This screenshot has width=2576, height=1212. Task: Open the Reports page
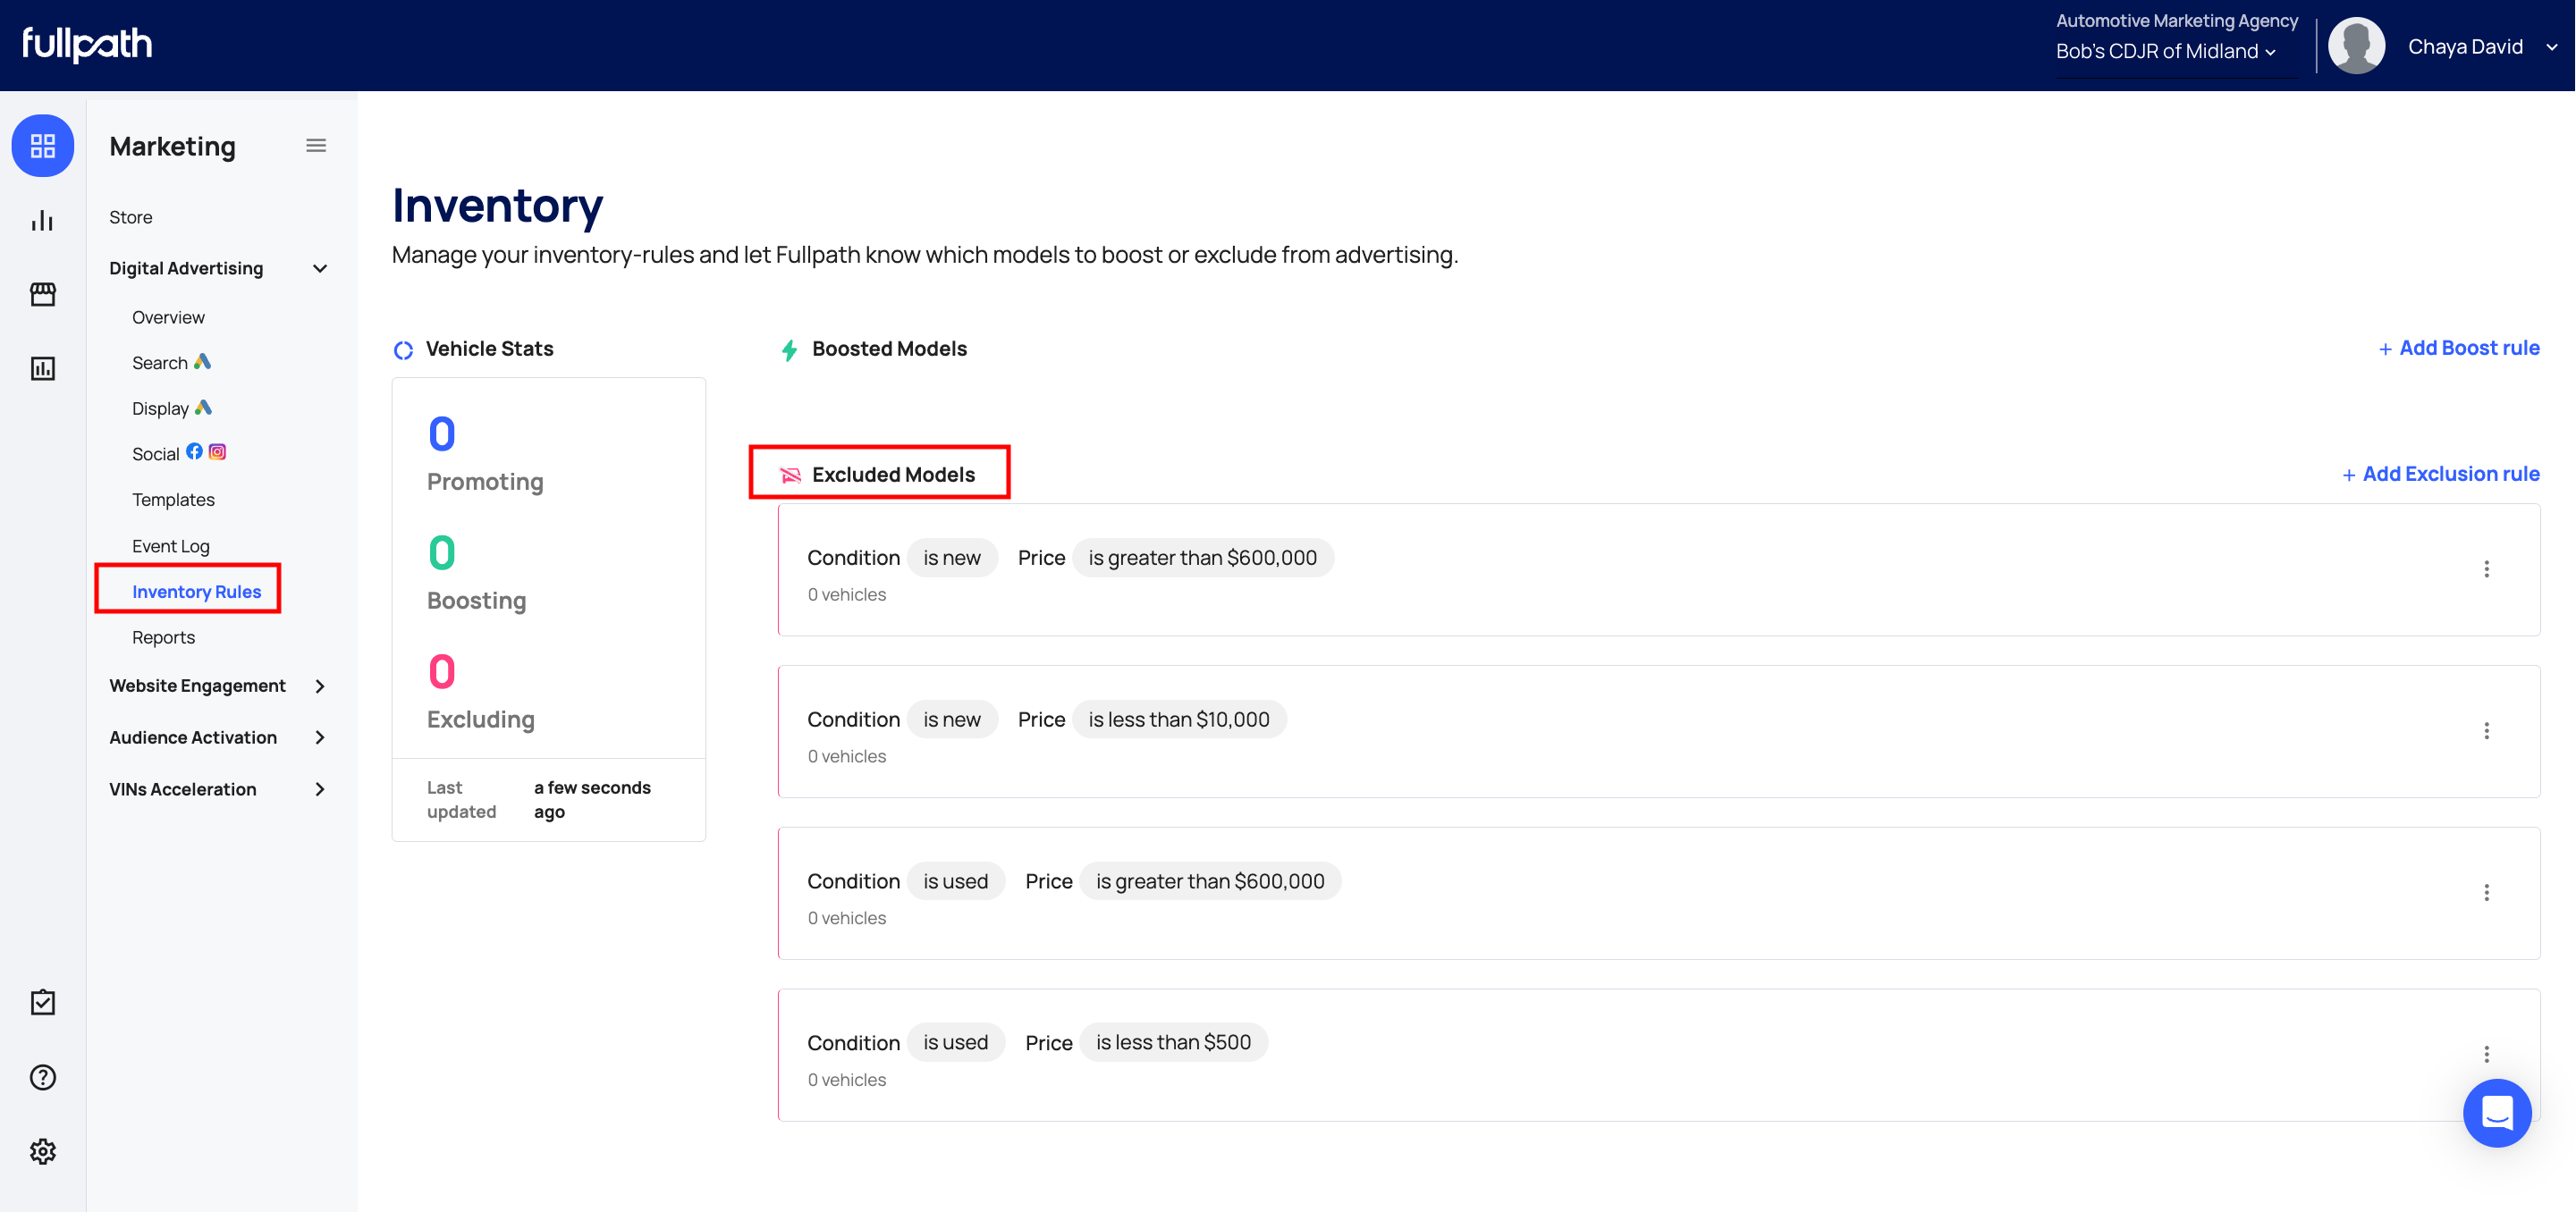[163, 637]
